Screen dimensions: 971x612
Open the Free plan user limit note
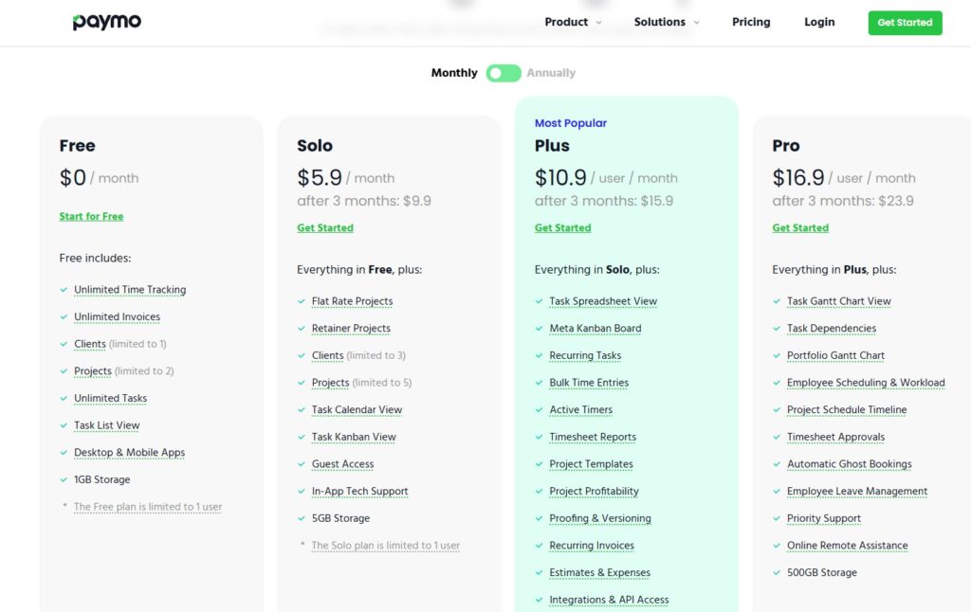[x=147, y=506]
